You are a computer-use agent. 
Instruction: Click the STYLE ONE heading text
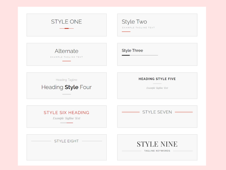click(66, 22)
